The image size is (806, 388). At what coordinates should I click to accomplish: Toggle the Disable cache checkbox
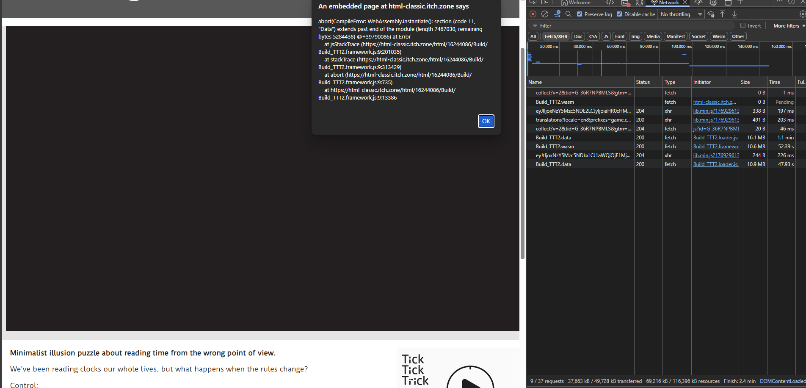coord(619,14)
